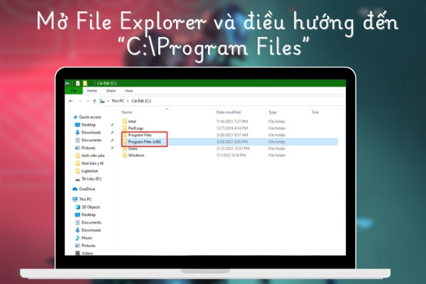Open the File ribbon tab
Screen dimensions: 426x284
(x=74, y=91)
